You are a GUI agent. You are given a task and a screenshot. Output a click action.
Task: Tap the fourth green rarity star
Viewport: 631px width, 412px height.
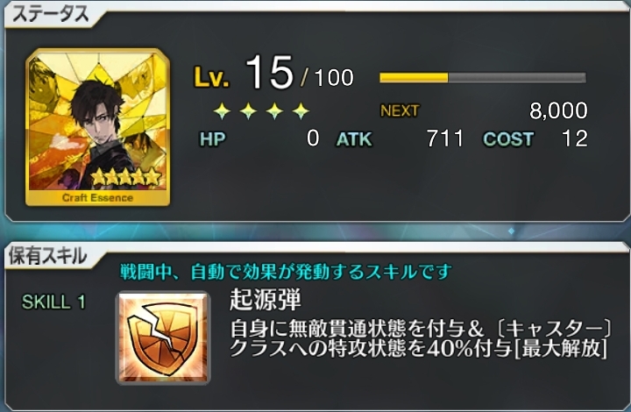301,110
